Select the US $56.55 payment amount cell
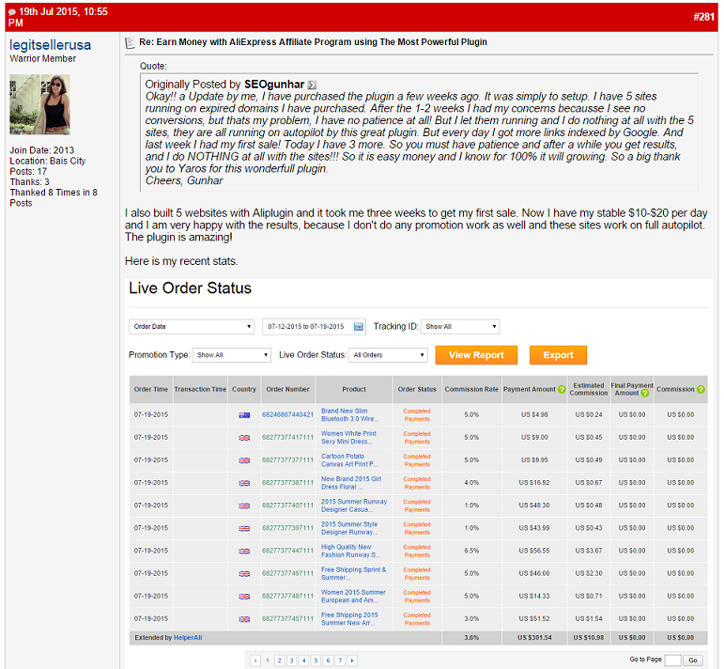724x669 pixels. pyautogui.click(x=534, y=551)
